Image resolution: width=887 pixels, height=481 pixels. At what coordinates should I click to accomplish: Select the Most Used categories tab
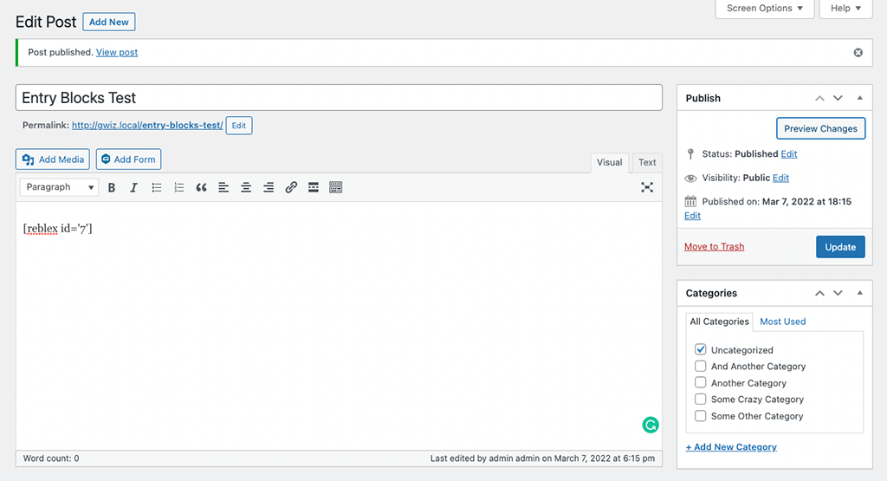tap(782, 322)
